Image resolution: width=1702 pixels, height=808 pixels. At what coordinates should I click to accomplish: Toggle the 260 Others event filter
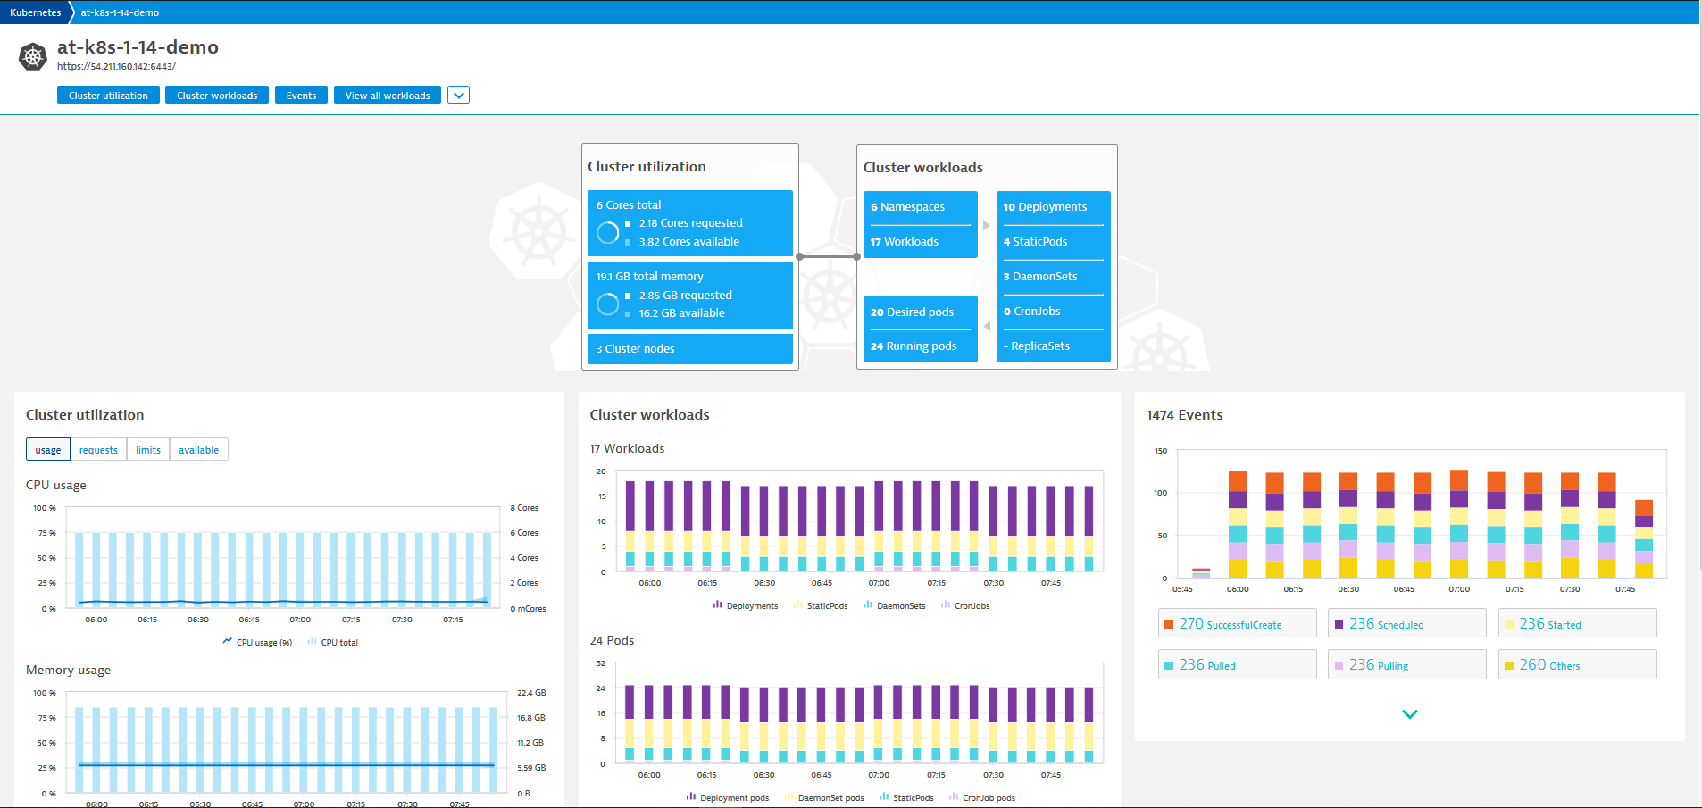point(1577,664)
